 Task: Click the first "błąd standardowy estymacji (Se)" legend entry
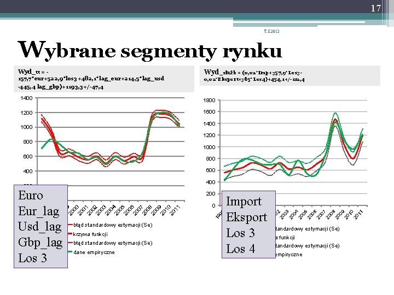click(x=113, y=225)
